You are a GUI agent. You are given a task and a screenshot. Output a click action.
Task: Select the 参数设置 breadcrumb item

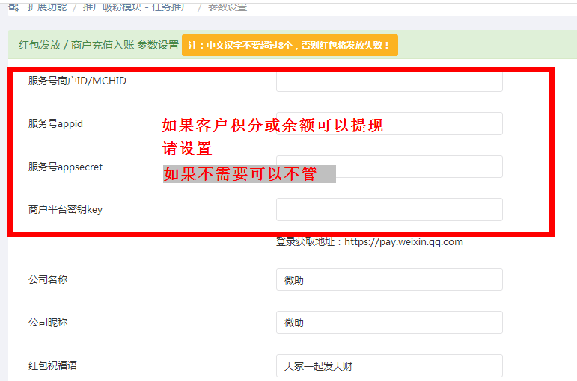coord(228,7)
